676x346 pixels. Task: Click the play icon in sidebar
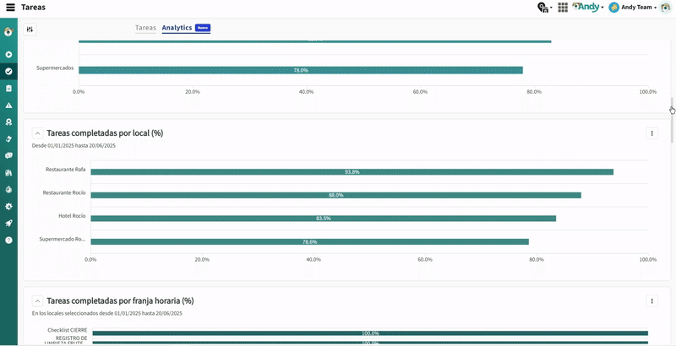pos(8,55)
